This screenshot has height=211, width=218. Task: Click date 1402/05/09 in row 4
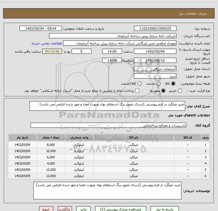22,163
